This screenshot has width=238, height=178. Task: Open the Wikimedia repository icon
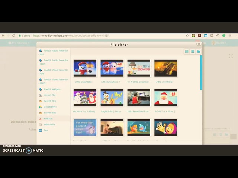40,125
